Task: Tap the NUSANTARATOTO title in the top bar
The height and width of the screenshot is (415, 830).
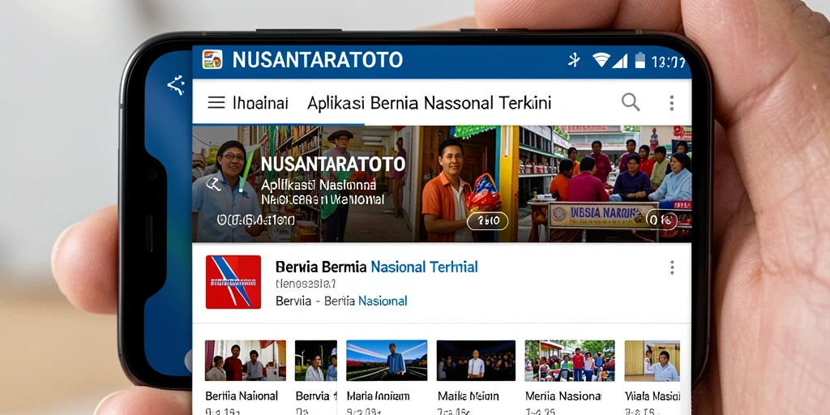Action: coord(318,60)
